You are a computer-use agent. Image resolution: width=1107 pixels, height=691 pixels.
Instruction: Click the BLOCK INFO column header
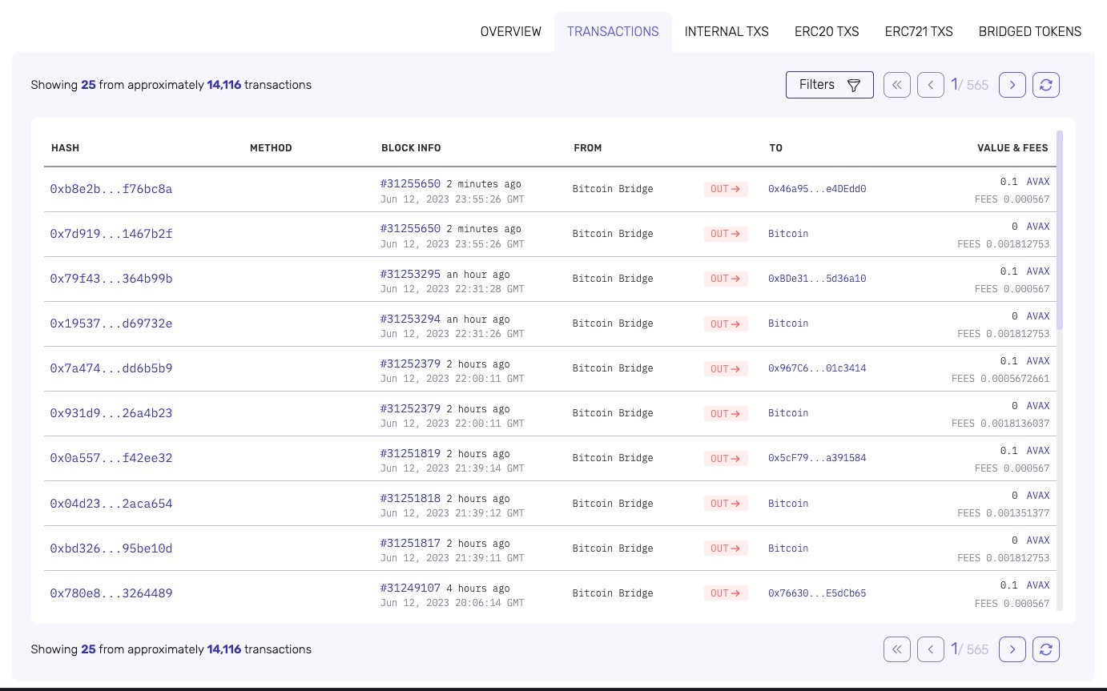[411, 148]
